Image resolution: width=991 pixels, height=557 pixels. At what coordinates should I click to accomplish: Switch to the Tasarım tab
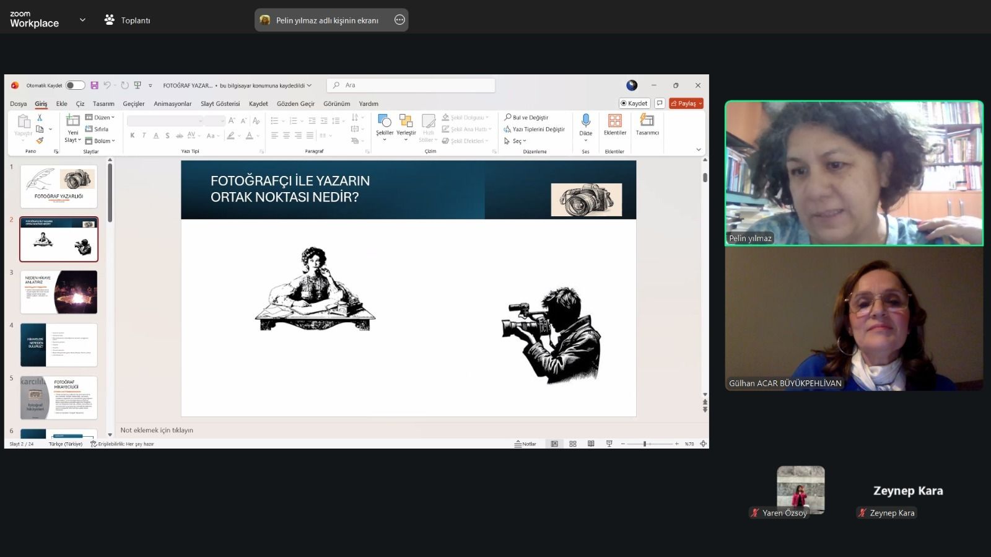103,103
